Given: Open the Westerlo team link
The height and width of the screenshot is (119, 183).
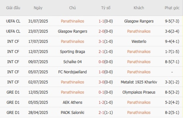Looking at the screenshot, I should [139, 41].
